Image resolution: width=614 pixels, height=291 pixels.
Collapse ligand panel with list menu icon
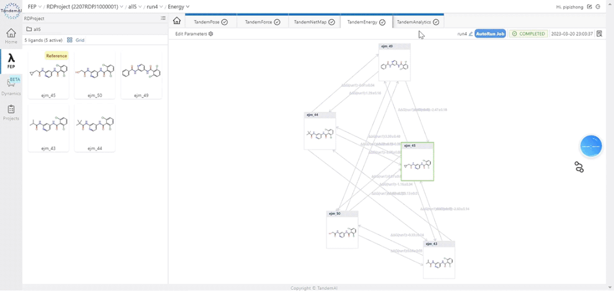[163, 18]
